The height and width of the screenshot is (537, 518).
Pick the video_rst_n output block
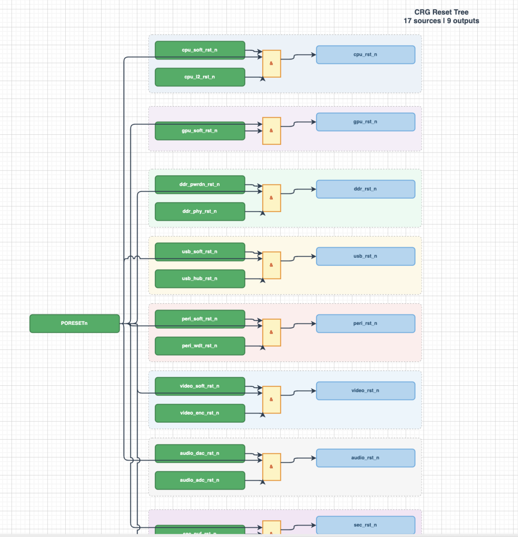click(365, 391)
